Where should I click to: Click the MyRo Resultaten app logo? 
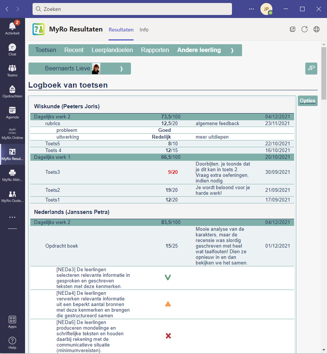[x=38, y=29]
